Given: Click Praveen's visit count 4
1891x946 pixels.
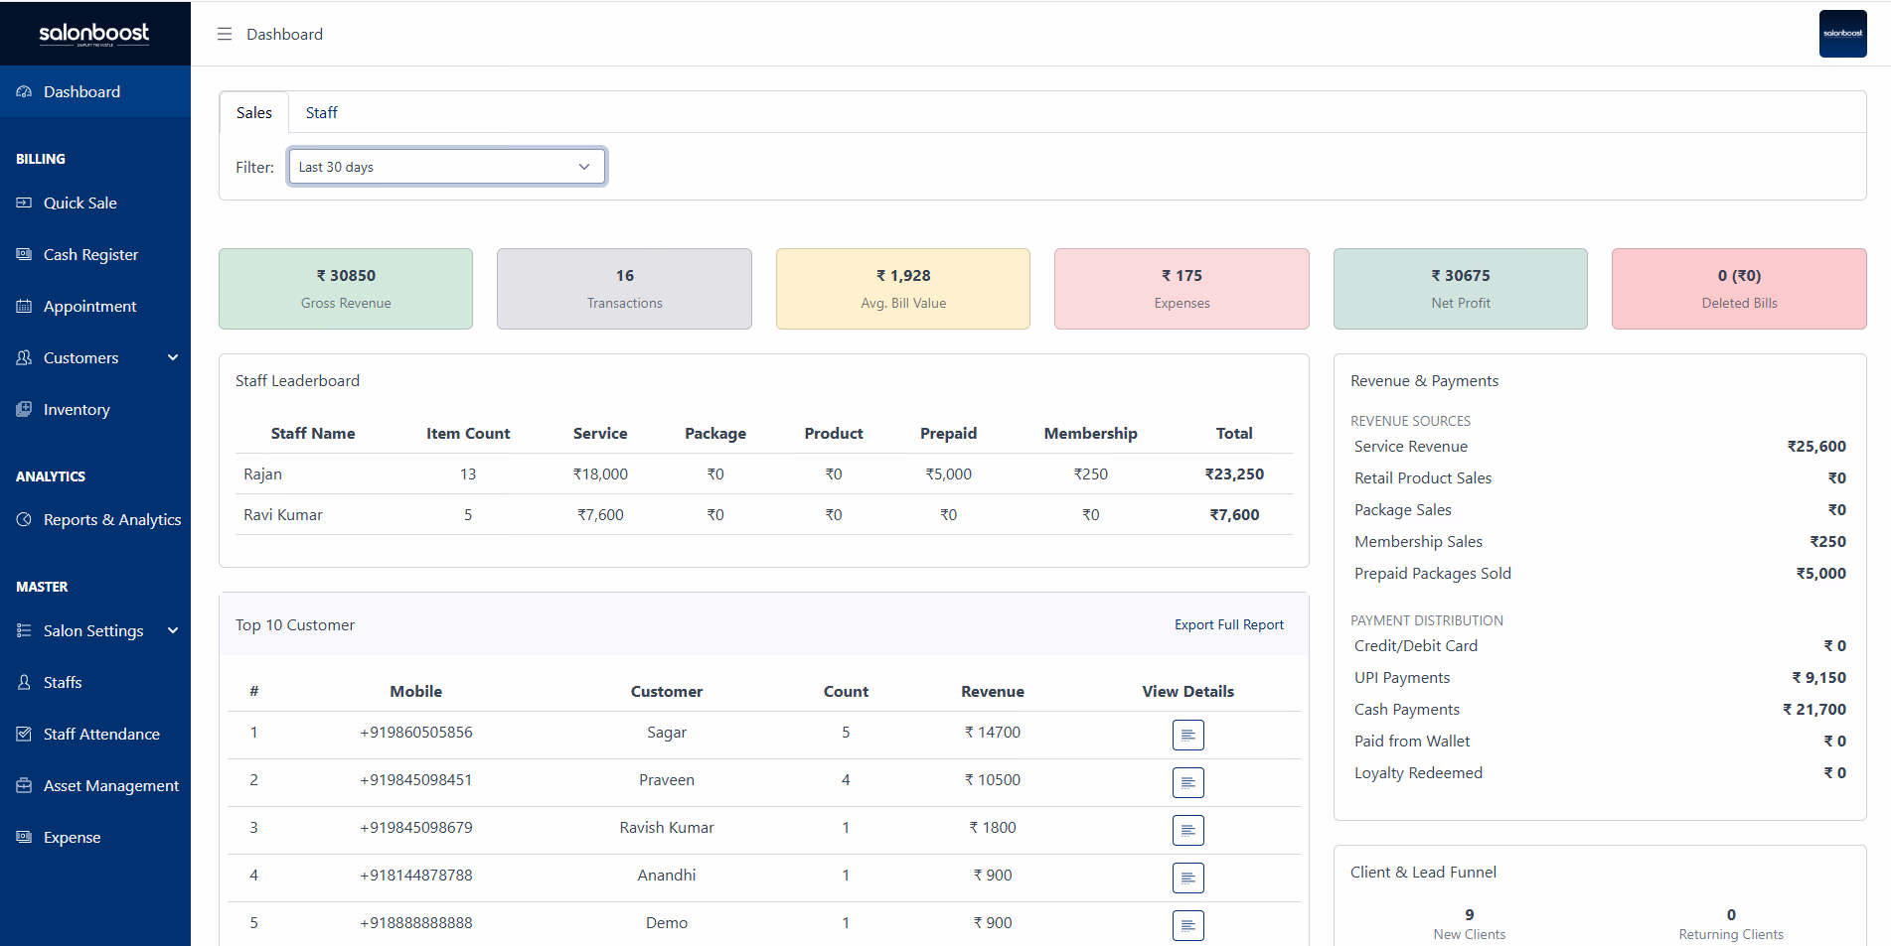Looking at the screenshot, I should click(846, 780).
